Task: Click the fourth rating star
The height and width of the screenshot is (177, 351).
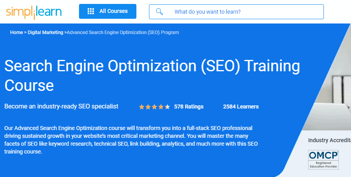Action: point(161,107)
